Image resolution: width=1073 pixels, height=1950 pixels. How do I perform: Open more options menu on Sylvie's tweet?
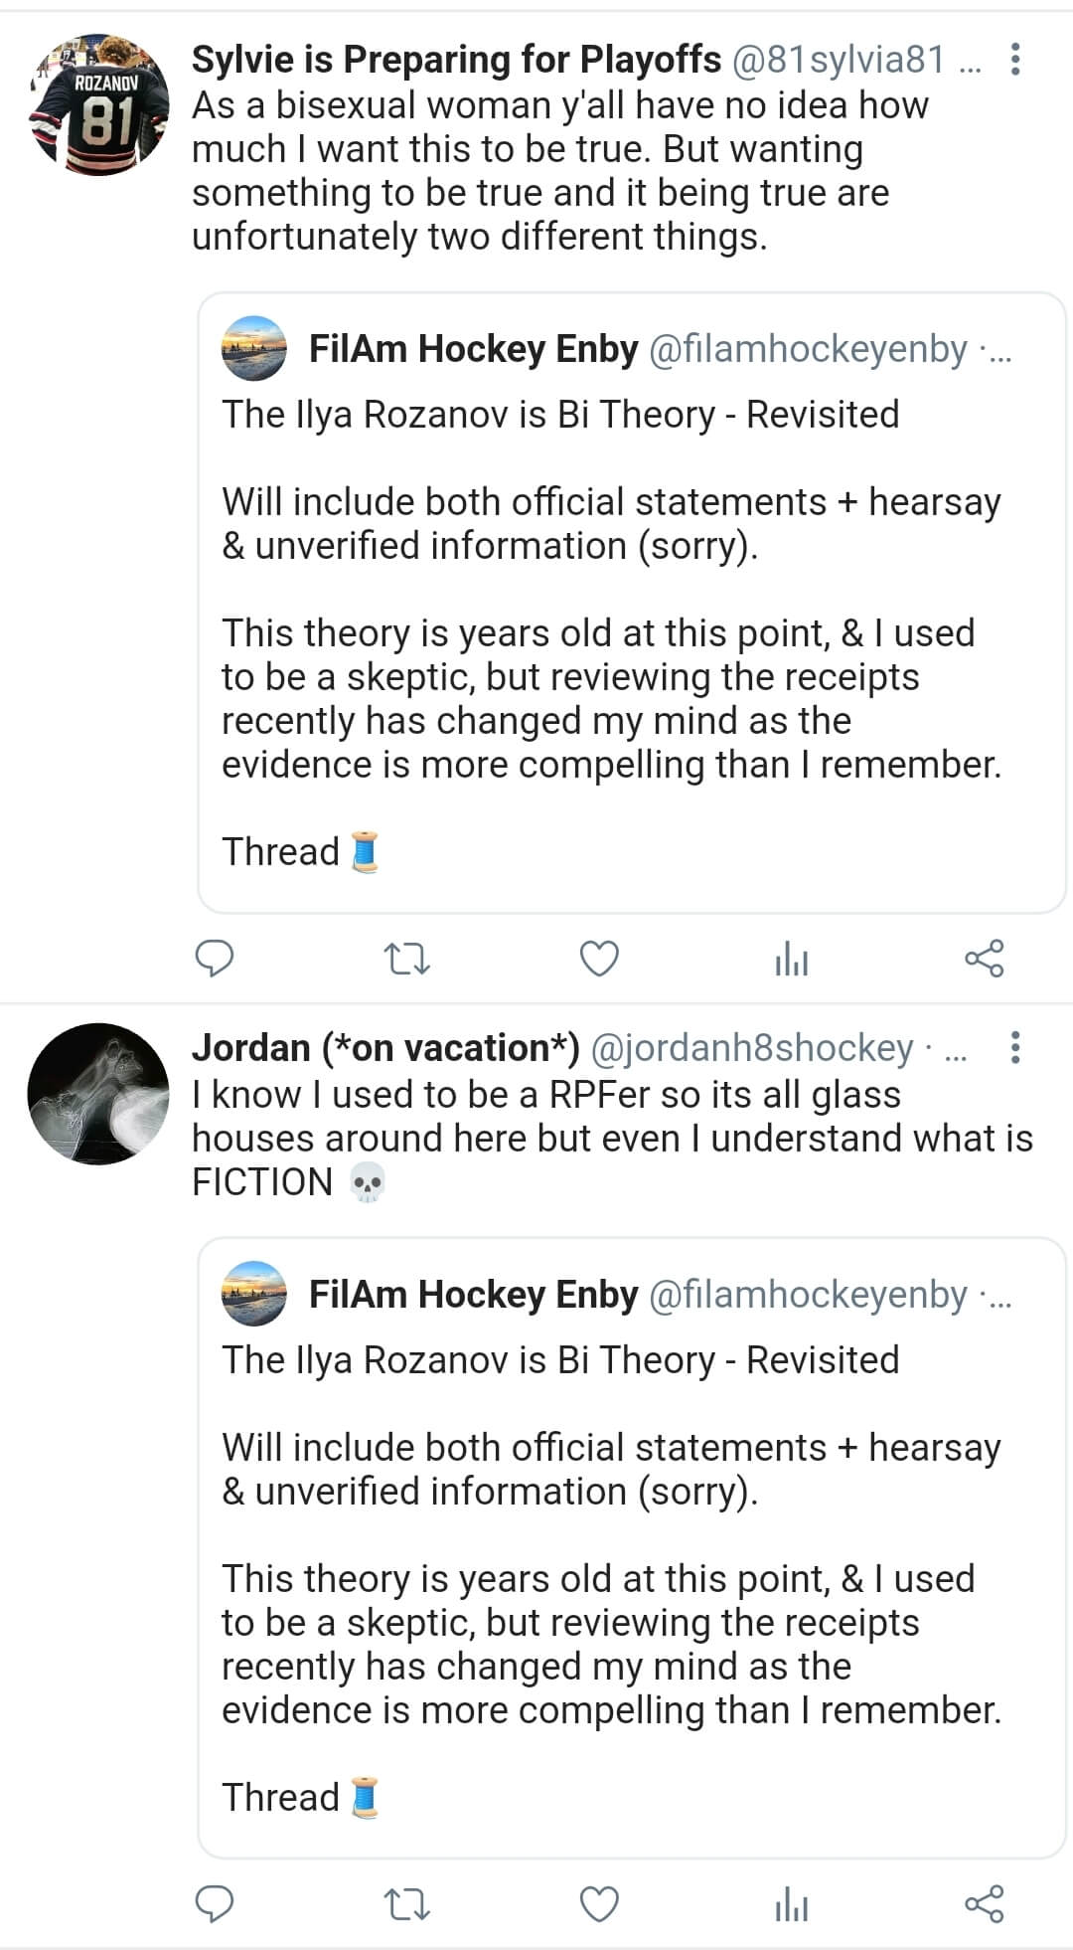click(x=1014, y=60)
